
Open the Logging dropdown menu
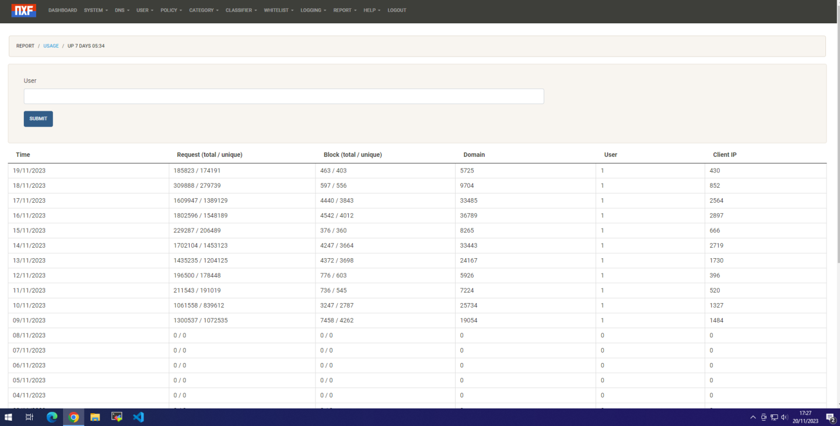click(x=313, y=10)
